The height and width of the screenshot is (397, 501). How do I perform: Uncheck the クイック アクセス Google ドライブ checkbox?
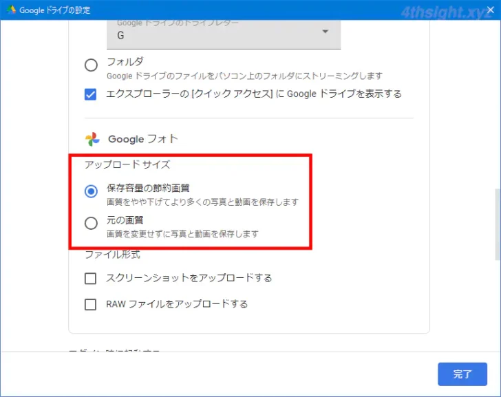click(x=91, y=94)
